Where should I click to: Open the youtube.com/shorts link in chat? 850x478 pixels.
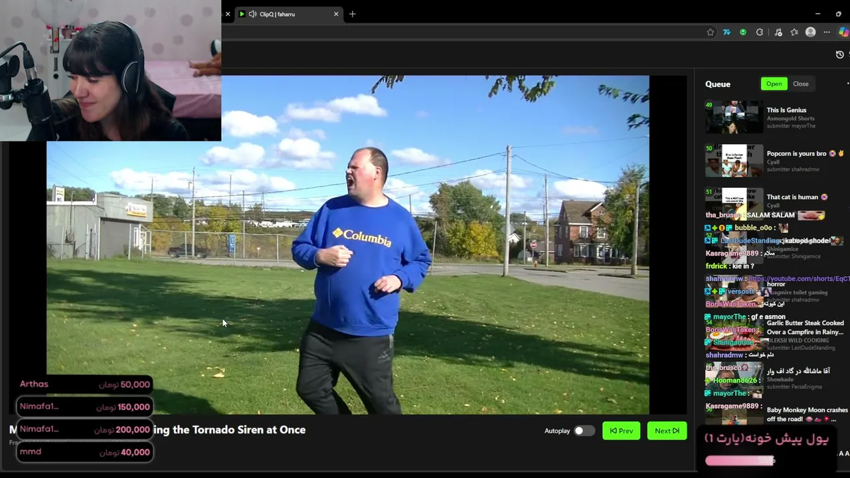tap(799, 279)
